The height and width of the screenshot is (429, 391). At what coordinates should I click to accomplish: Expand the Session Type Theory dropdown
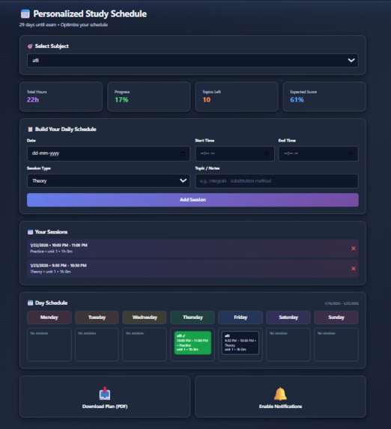(x=109, y=181)
